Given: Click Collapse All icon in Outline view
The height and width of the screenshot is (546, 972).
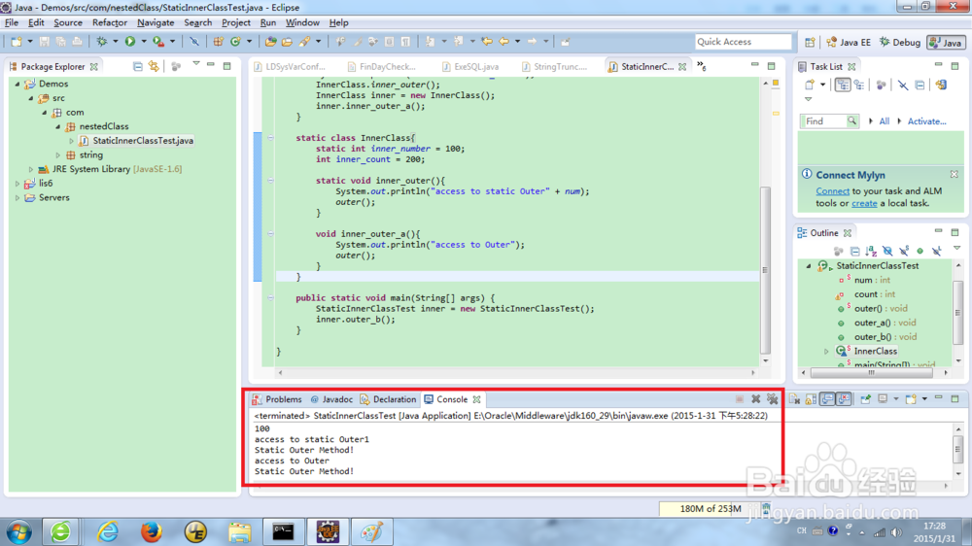Looking at the screenshot, I should 854,251.
